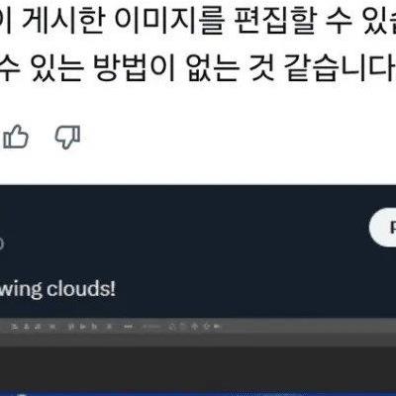
Task: Click the thumbs up icon
Action: pos(15,137)
